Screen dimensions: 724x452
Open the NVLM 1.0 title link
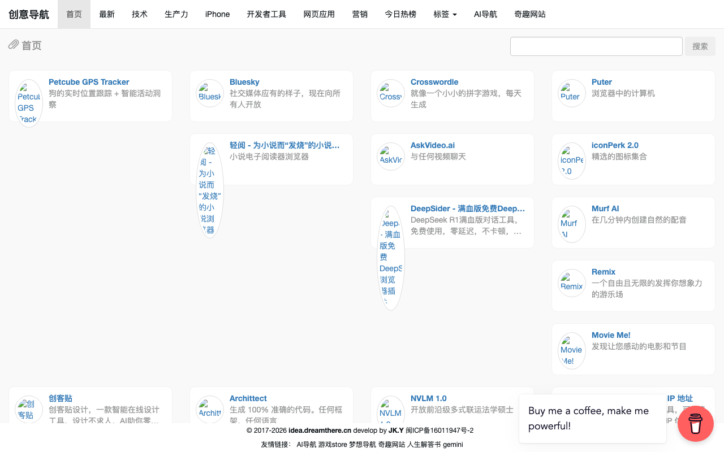pyautogui.click(x=429, y=398)
